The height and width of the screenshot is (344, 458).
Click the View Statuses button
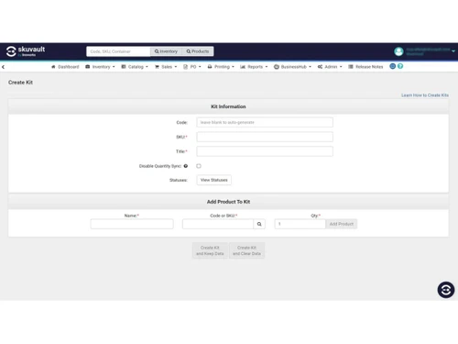click(x=214, y=180)
